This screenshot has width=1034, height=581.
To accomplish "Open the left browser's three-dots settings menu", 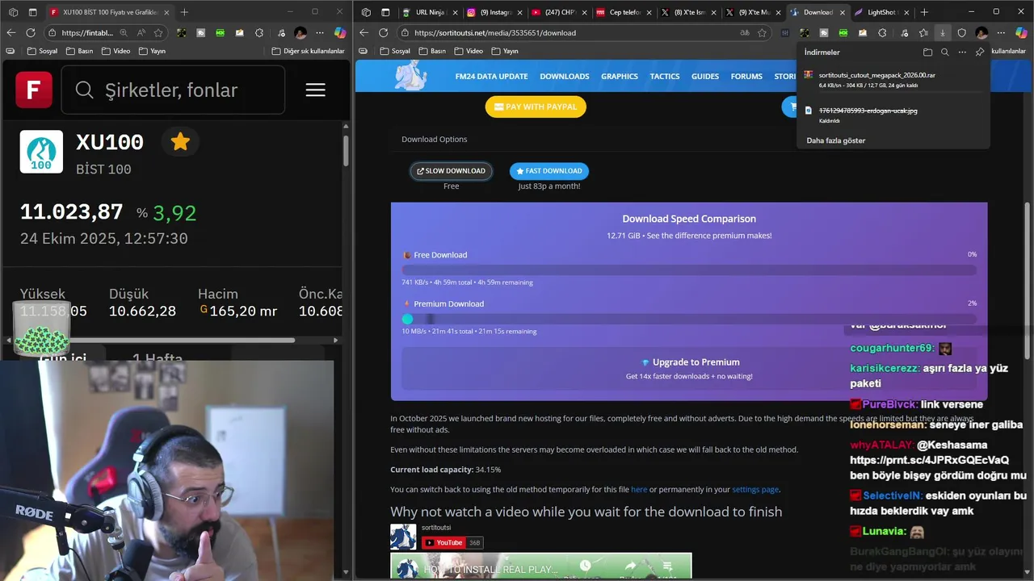I will (320, 33).
